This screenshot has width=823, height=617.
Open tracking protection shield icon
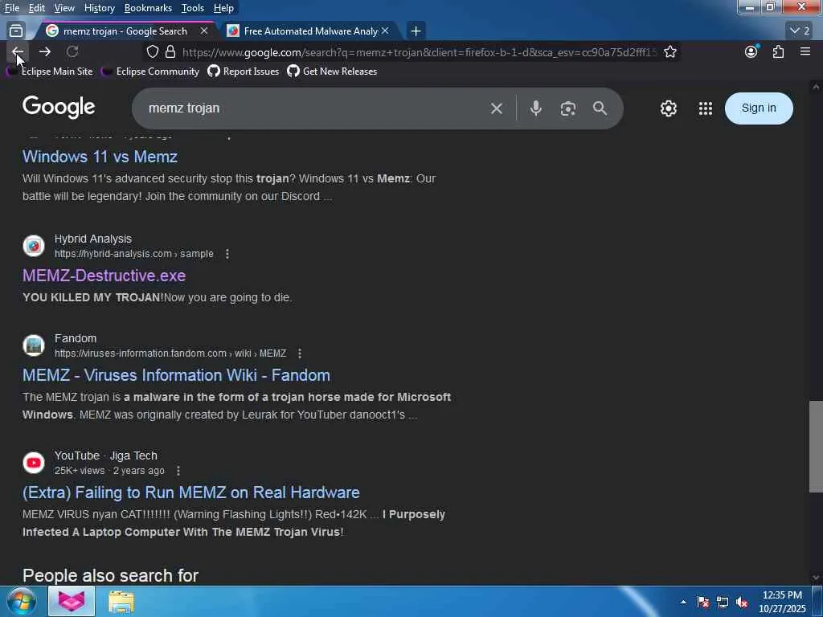pos(152,52)
